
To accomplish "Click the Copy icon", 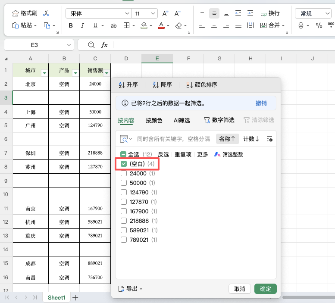I will [47, 25].
